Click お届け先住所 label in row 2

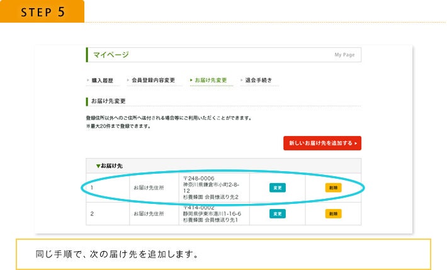tap(149, 214)
